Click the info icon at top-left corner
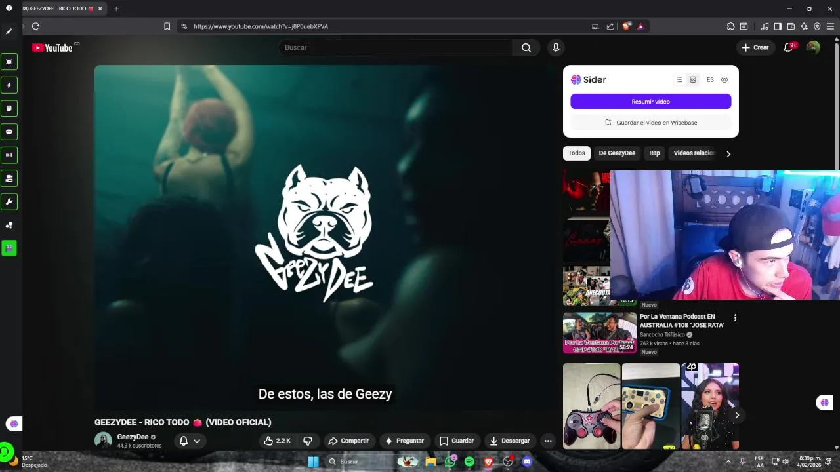The image size is (840, 472). [9, 9]
